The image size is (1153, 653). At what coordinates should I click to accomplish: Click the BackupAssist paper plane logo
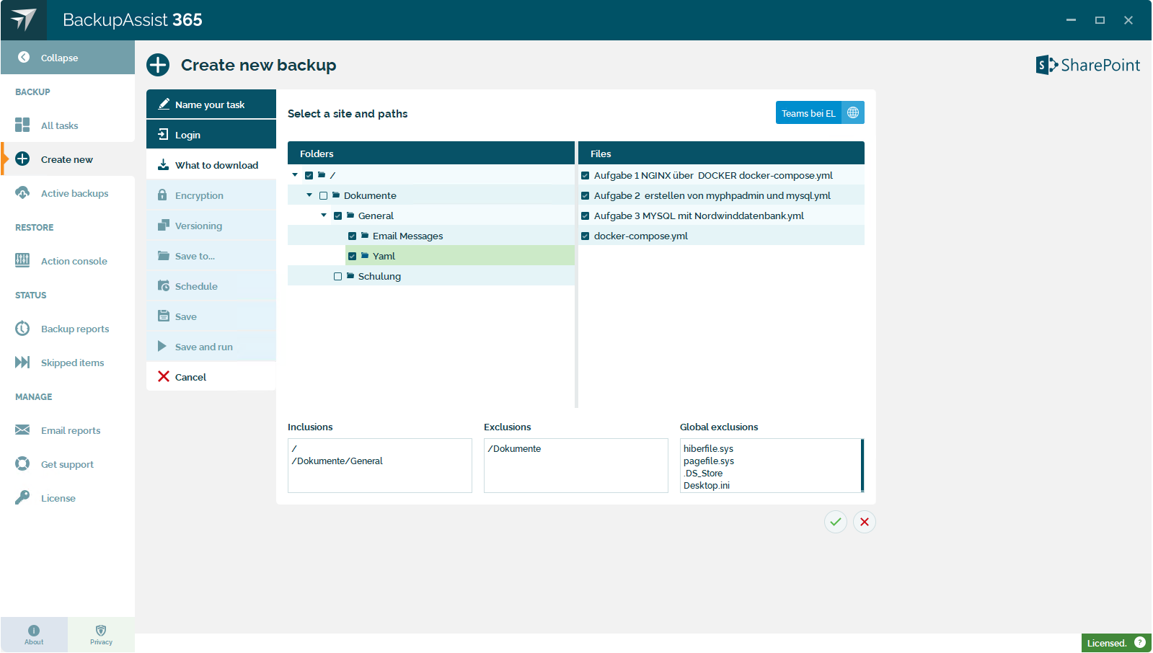(24, 19)
